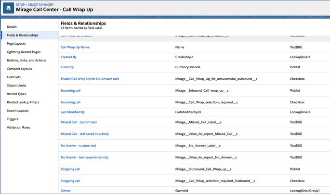Go to Field Sets section
The height and width of the screenshot is (194, 330).
[x=13, y=77]
